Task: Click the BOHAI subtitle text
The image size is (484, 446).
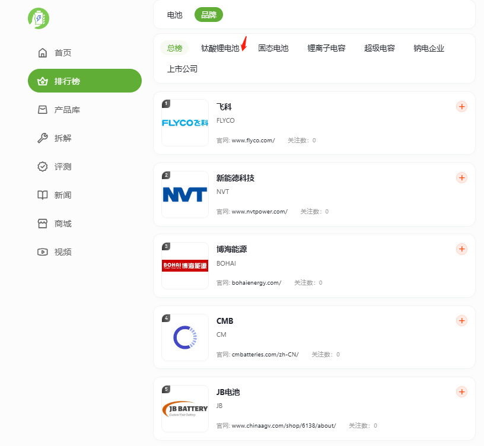Action: click(226, 263)
